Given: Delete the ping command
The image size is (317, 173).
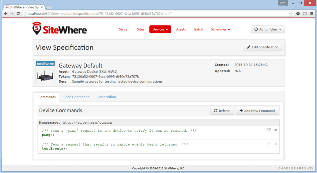Looking at the screenshot, I should [x=275, y=130].
